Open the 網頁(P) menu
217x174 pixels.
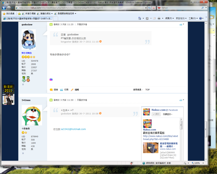click(x=169, y=18)
